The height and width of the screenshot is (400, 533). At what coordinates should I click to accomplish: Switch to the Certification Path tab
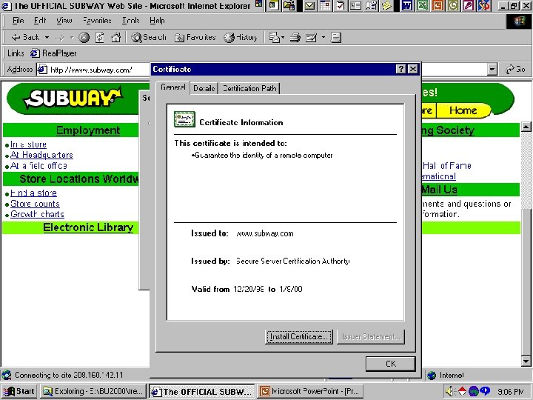click(x=249, y=88)
